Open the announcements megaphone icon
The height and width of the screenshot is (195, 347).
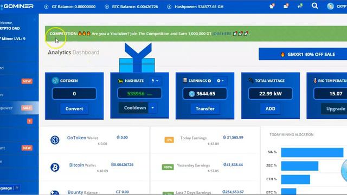[300, 6]
